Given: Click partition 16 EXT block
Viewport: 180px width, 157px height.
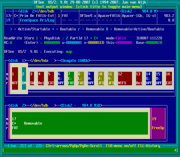Looking at the screenshot, I should coord(168,78).
